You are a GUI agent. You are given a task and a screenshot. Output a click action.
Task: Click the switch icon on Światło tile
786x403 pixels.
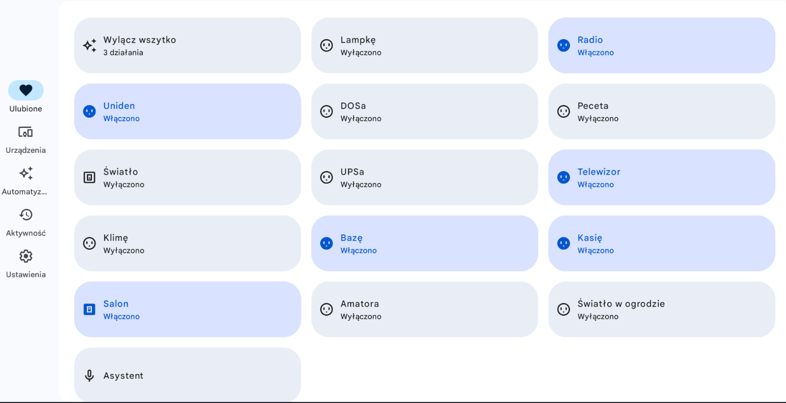point(89,178)
